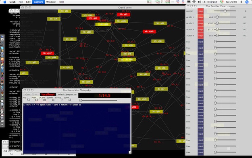Screen dimensions: 252x158
Task: Adjust the q117 slider for ActID 3
Action: [x=225, y=29]
